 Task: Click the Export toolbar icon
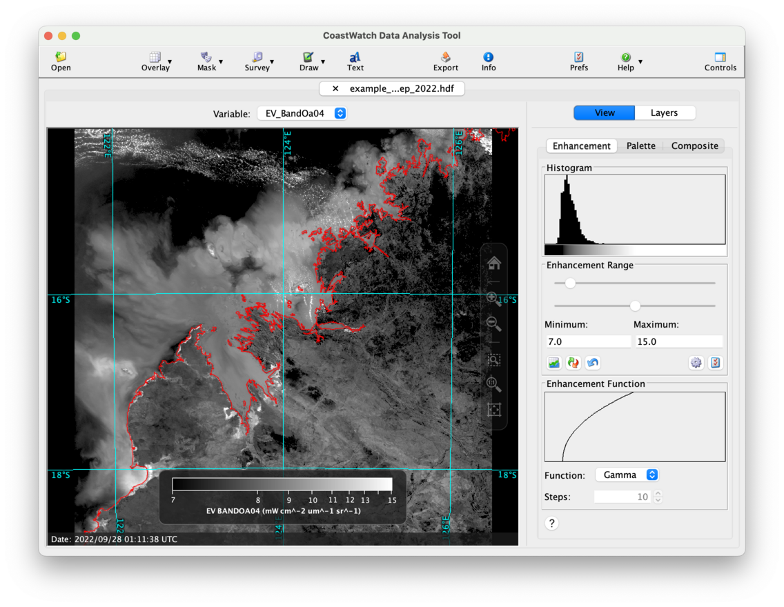click(x=445, y=61)
